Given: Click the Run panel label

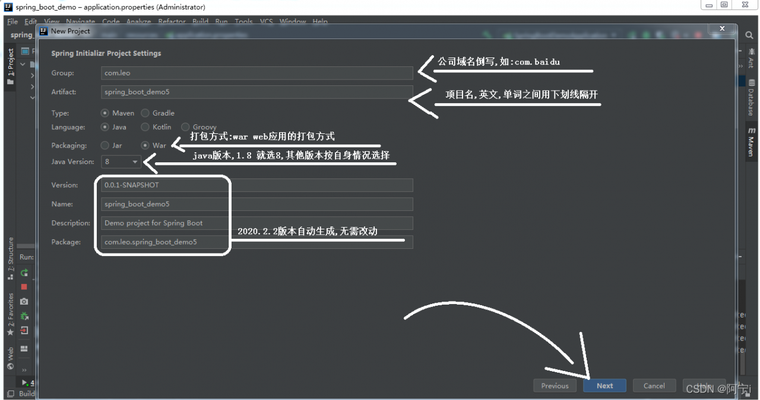Looking at the screenshot, I should pos(27,257).
